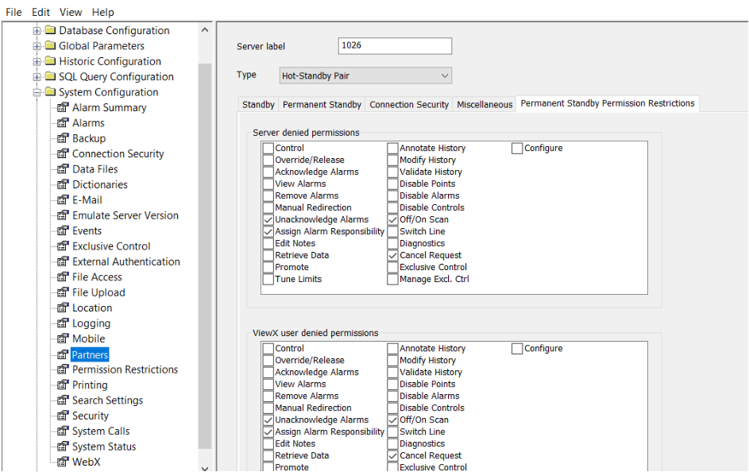Open the System Status tree entry
749x472 pixels.
104,447
